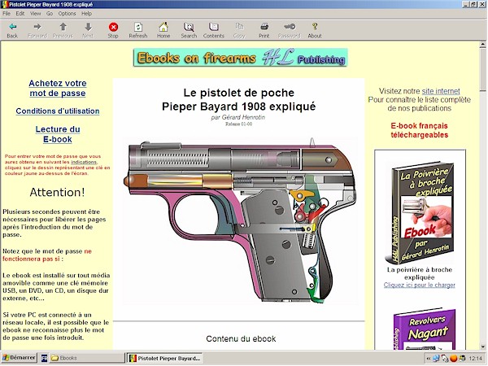Switch to the Ebooks taskbar folder button

(87, 358)
